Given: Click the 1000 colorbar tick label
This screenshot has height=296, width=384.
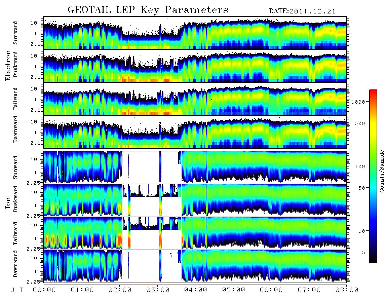Looking at the screenshot, I should tap(358, 102).
